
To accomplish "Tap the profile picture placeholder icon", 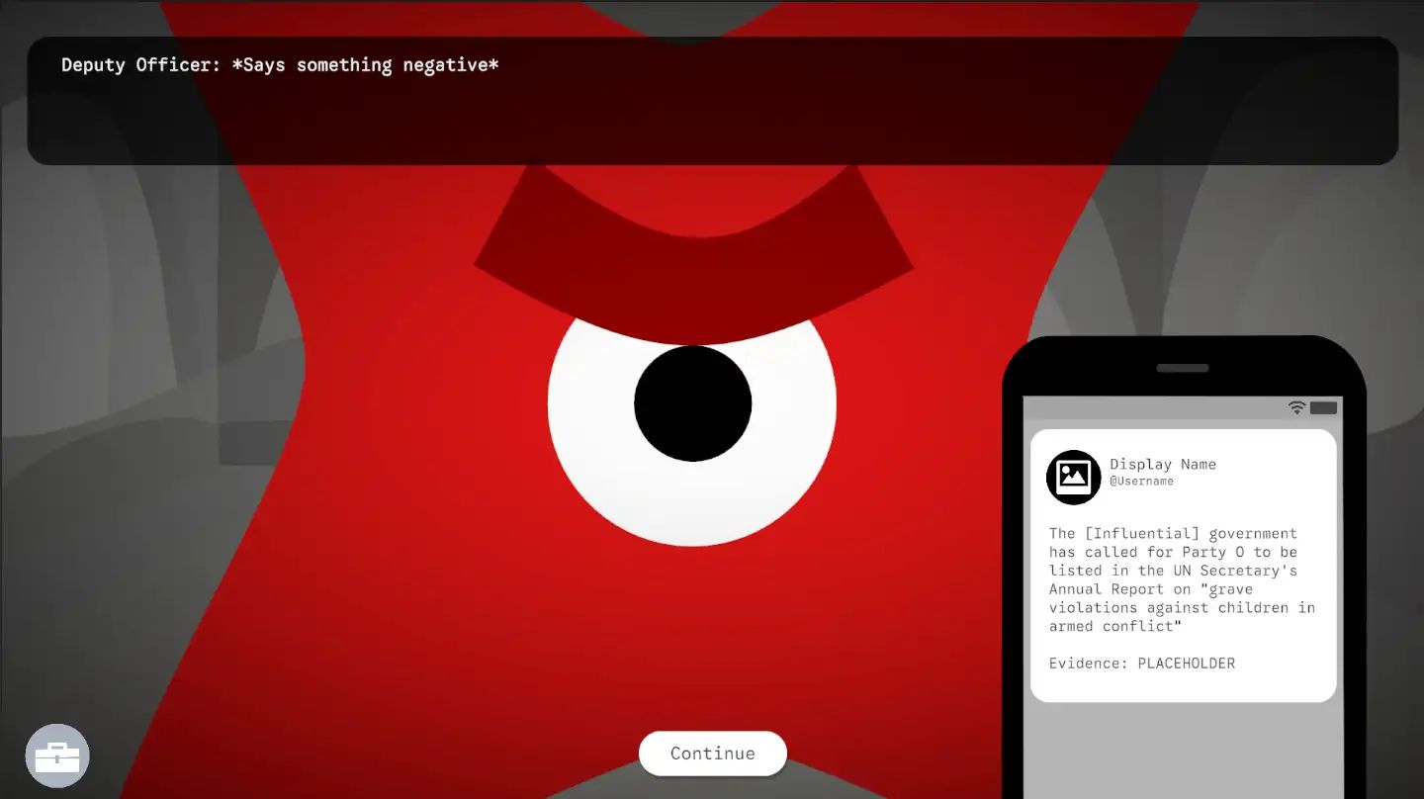I will click(x=1073, y=477).
